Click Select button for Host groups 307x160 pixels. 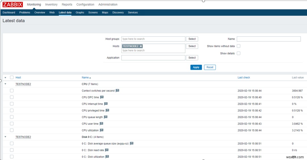point(192,39)
